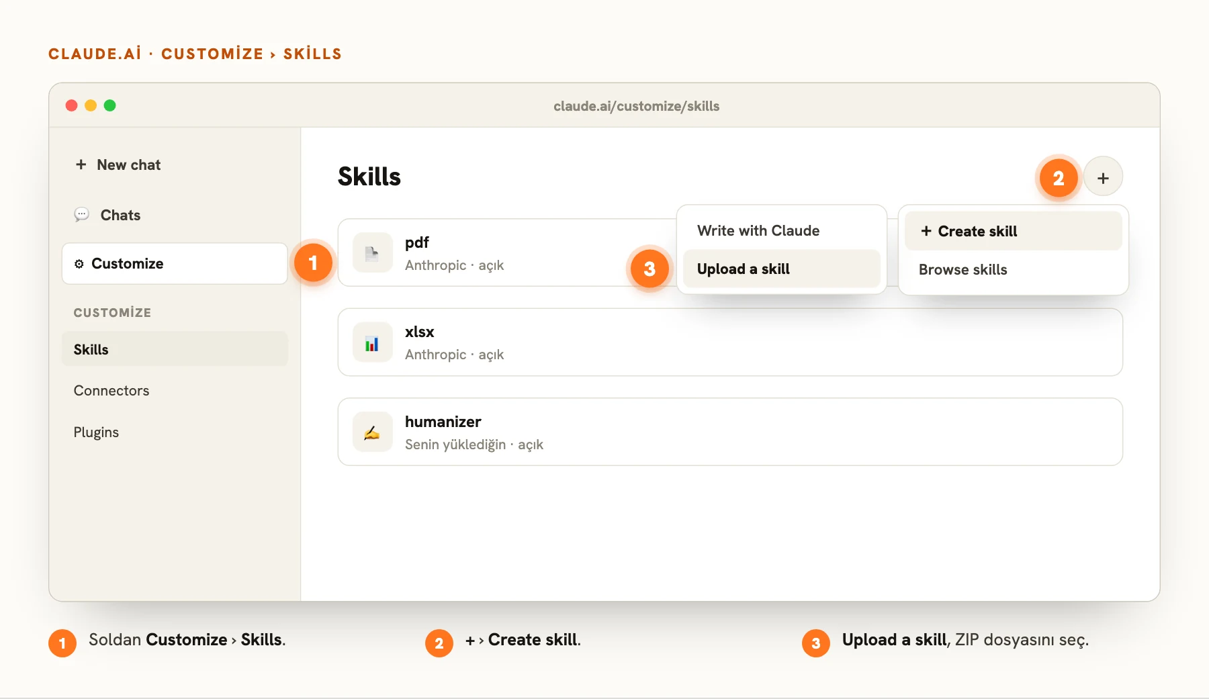Click the plus icon in Create skill
Screen dimensions: 1209x699
[x=926, y=231]
